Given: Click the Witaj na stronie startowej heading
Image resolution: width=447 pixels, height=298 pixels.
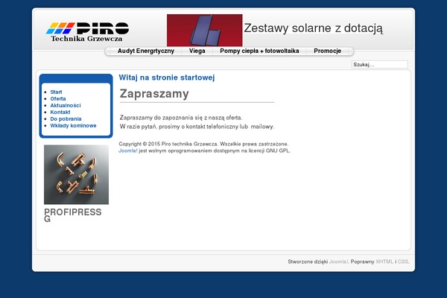Looking at the screenshot, I should tap(167, 77).
